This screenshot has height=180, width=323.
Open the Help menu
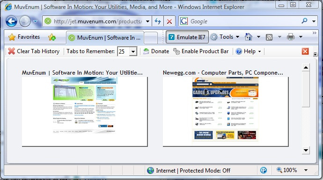(248, 51)
